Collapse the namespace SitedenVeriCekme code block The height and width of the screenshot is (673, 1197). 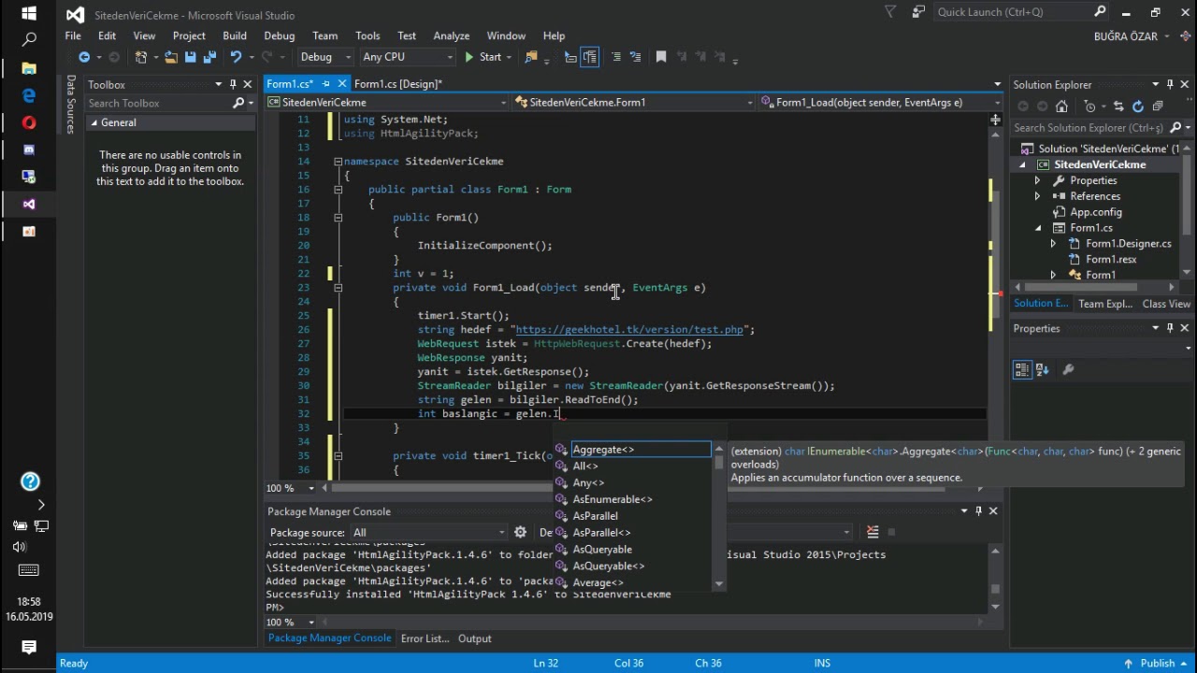(338, 162)
